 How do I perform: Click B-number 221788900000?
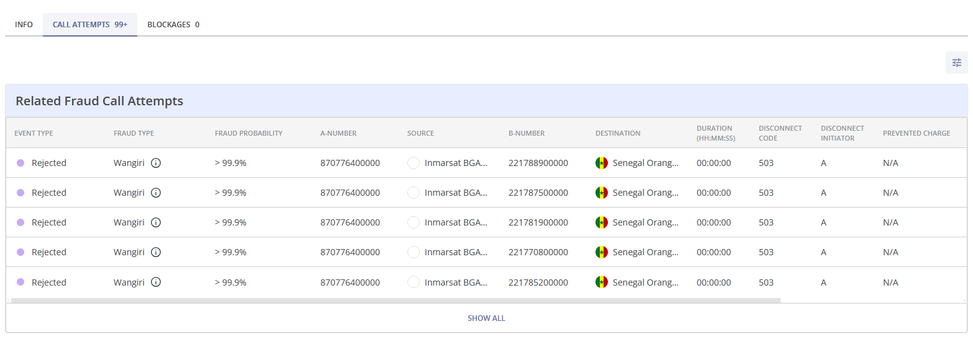pyautogui.click(x=538, y=163)
